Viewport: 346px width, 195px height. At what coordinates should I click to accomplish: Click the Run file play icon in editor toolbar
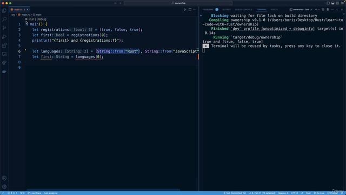(x=185, y=10)
